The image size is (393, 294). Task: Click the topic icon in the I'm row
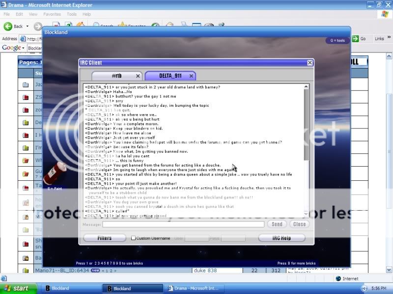26,148
